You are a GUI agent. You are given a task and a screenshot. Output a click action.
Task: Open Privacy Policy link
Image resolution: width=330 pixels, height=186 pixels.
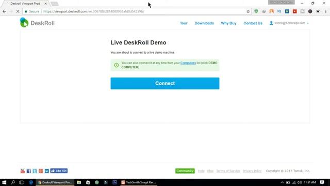pyautogui.click(x=252, y=171)
